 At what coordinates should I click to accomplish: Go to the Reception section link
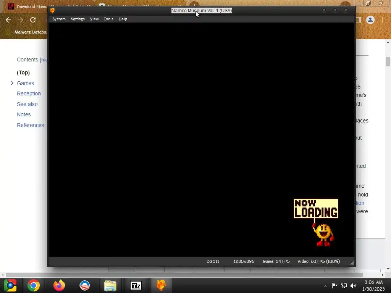(29, 93)
